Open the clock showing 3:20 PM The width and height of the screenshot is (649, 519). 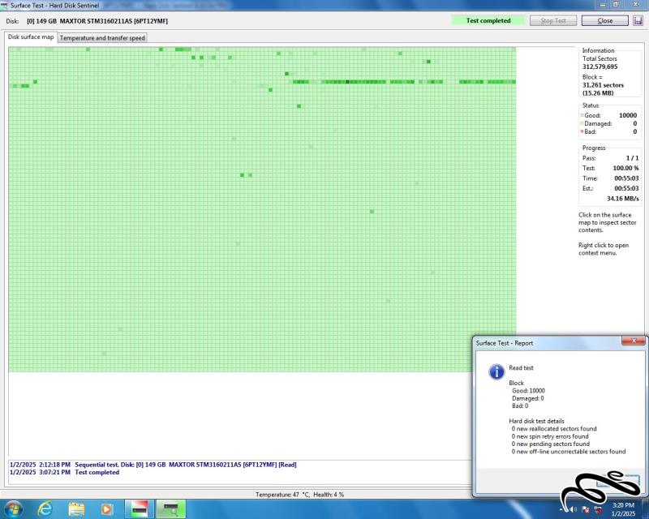[623, 509]
